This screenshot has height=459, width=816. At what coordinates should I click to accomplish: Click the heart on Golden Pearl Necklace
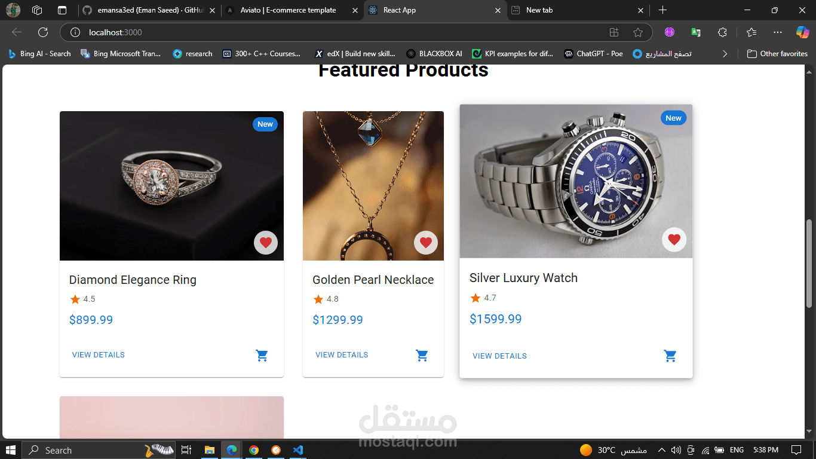click(426, 243)
